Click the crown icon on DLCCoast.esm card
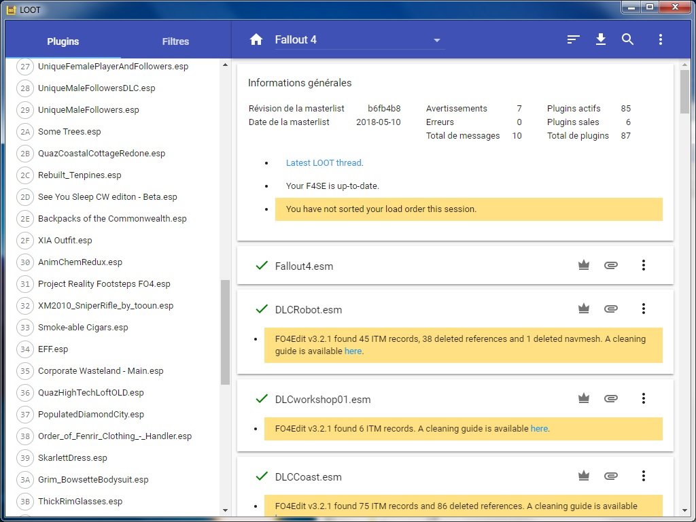The height and width of the screenshot is (522, 696). point(584,476)
